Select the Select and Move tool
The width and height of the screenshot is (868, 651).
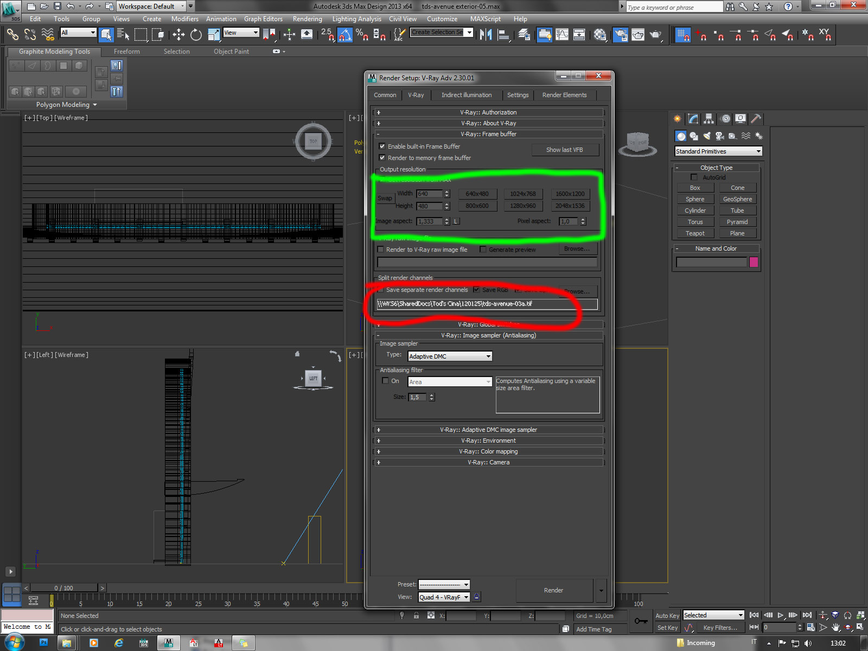(x=178, y=35)
